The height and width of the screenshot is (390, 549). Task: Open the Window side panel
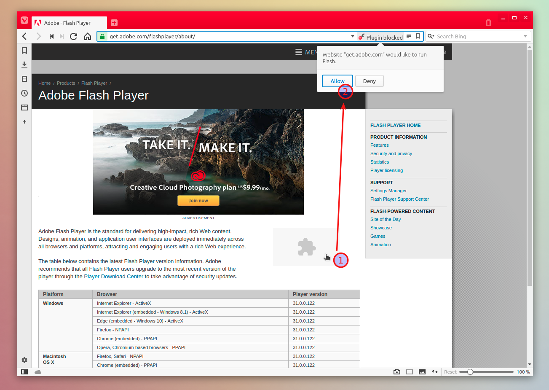point(24,108)
